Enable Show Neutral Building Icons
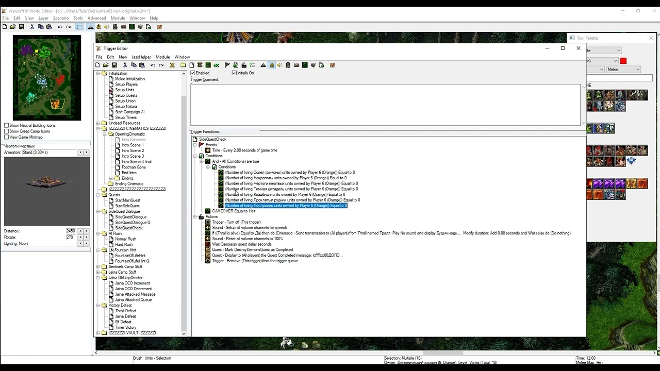Image resolution: width=660 pixels, height=371 pixels. (6, 125)
